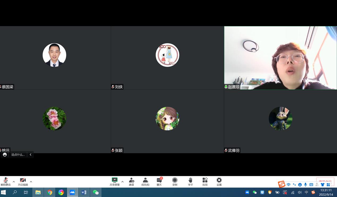Open Sogou skin shop shirt icon
Viewport: 337px width, 197px height.
pos(322,185)
